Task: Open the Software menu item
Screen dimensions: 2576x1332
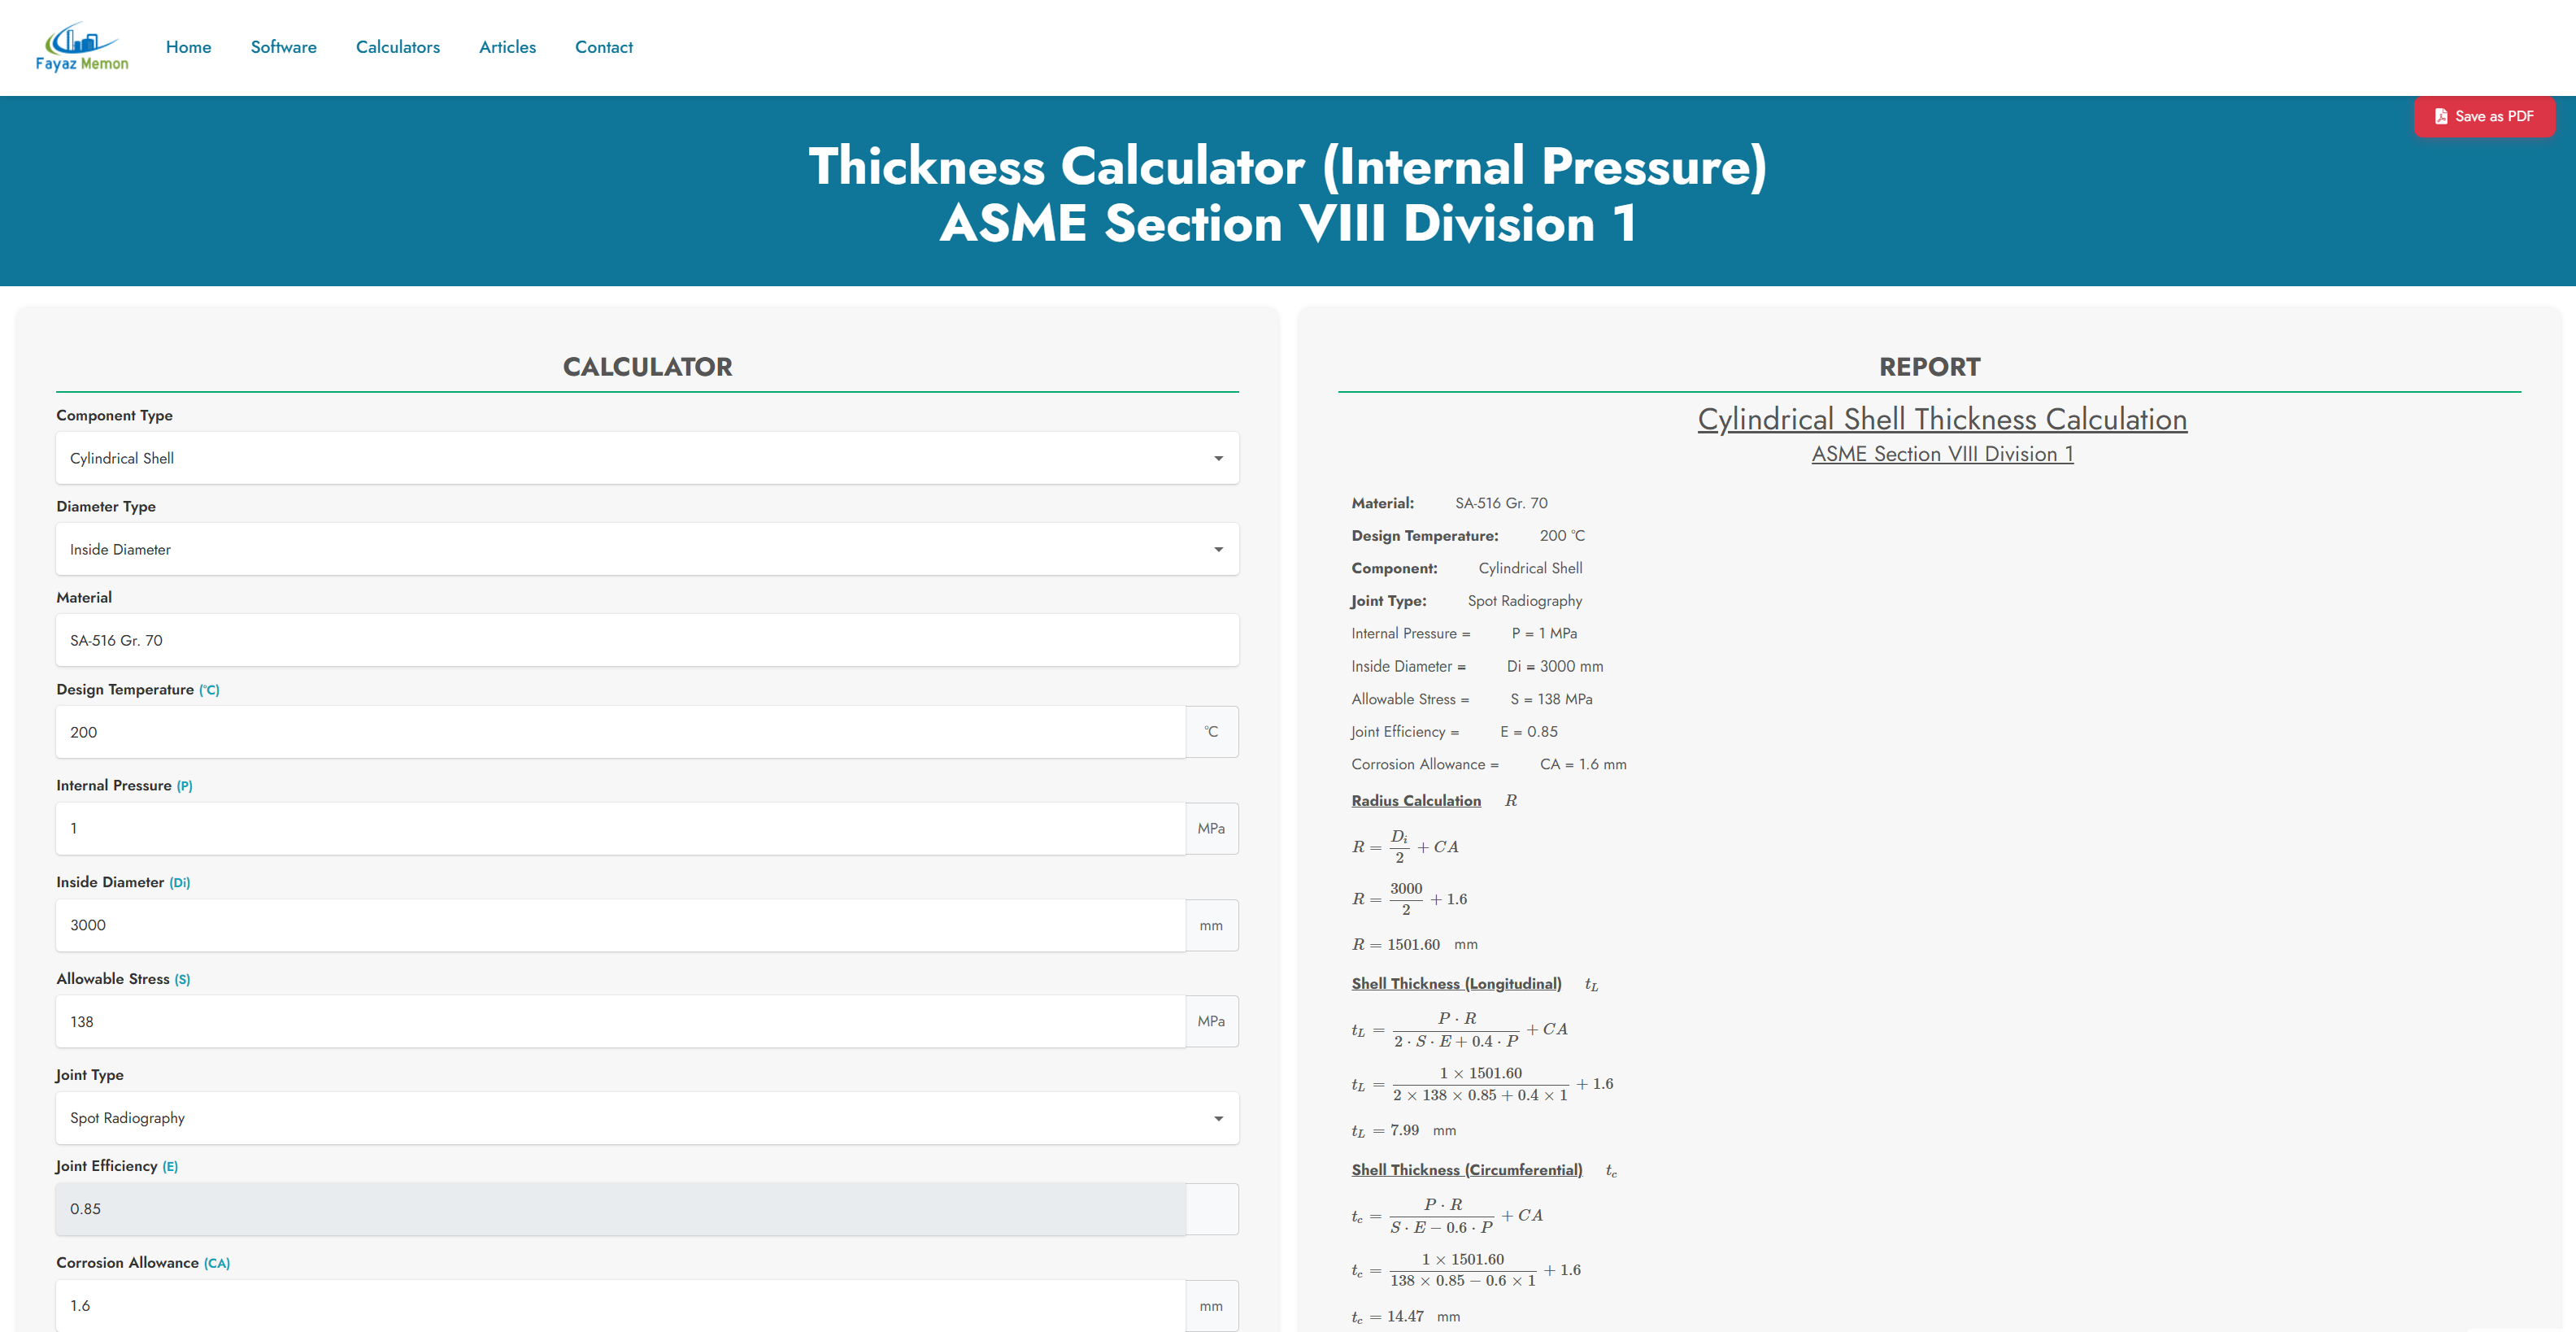Action: click(x=283, y=46)
